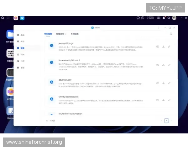Image resolution: width=188 pixels, height=150 pixels.
Task: Click home icon in top bar
Action: tap(3, 18)
